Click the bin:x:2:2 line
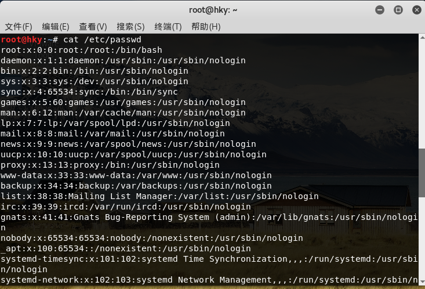The image size is (425, 289). click(x=95, y=71)
